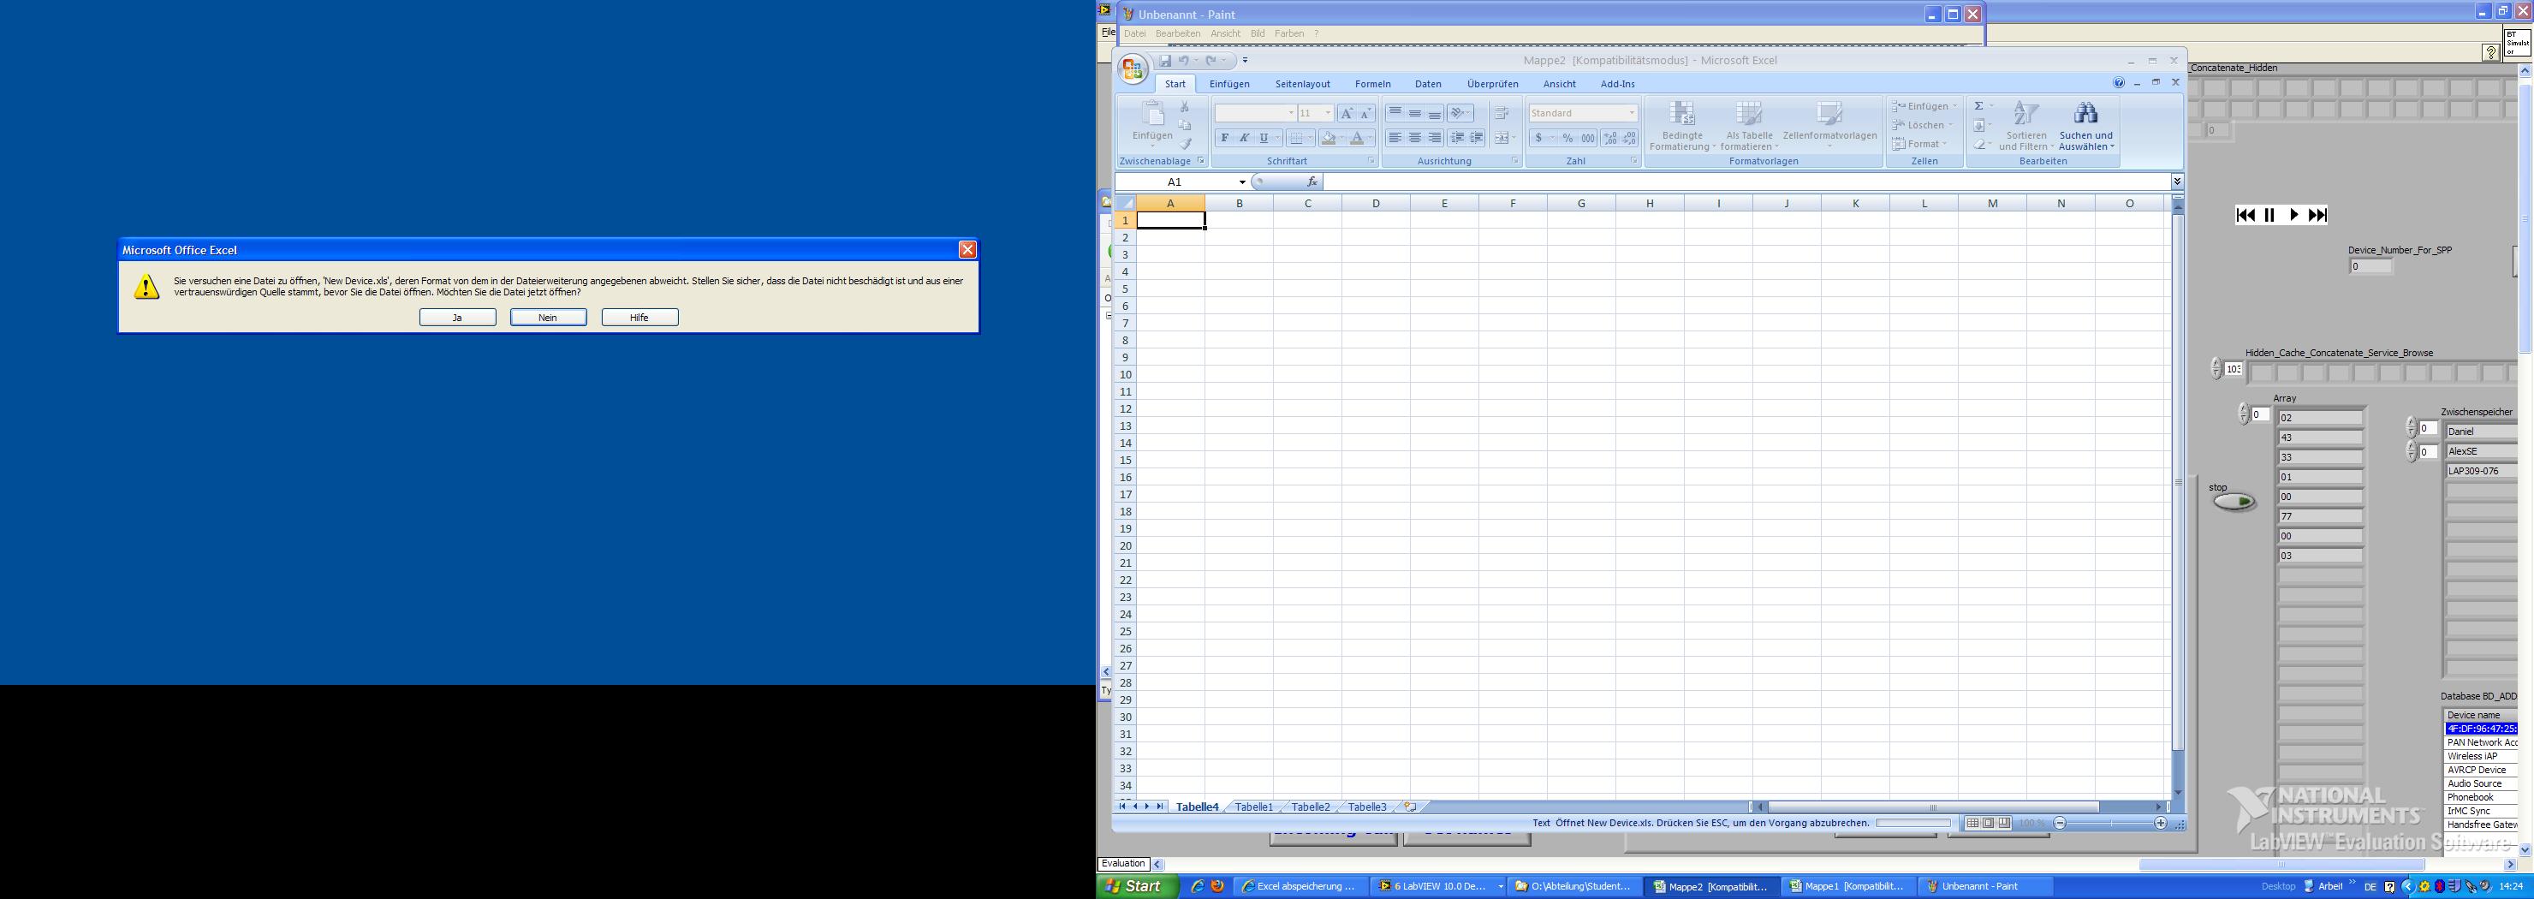This screenshot has width=2534, height=899.
Task: Click the percent style icon
Action: [x=1568, y=139]
